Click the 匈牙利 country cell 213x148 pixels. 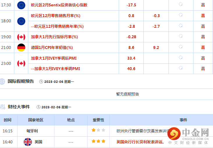32,131
